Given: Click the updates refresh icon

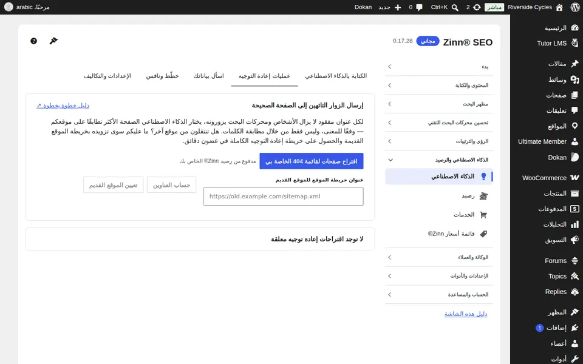Looking at the screenshot, I should point(477,7).
